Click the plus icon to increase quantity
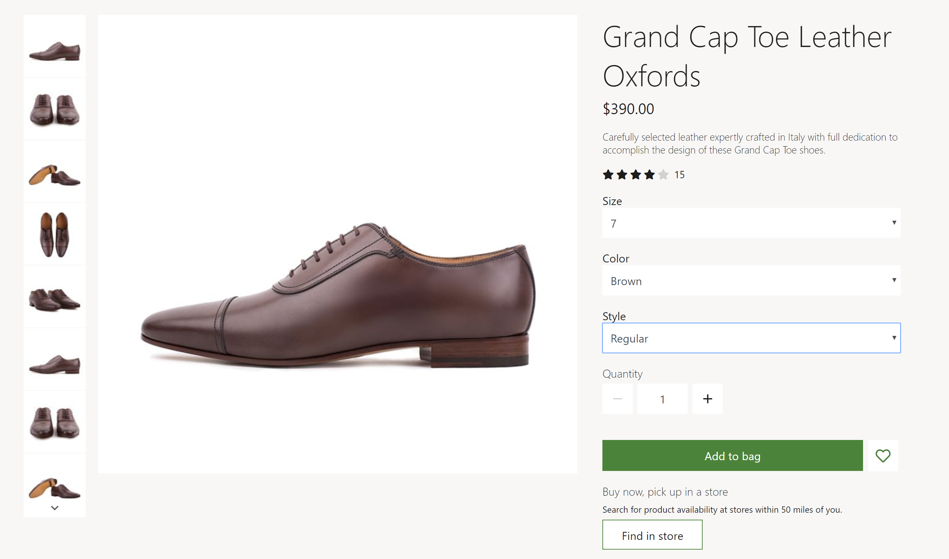Image resolution: width=949 pixels, height=559 pixels. [707, 399]
